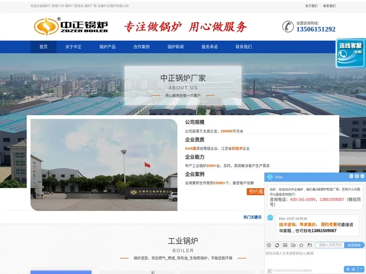Click the send file folder icon in chat
366x274 pixels.
[x=293, y=245]
